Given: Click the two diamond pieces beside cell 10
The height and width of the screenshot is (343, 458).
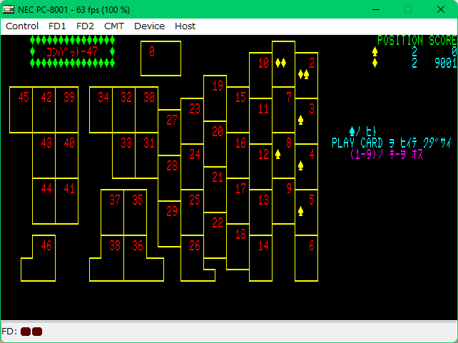Looking at the screenshot, I should tap(280, 63).
